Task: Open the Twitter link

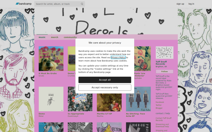Action: pyautogui.click(x=159, y=105)
